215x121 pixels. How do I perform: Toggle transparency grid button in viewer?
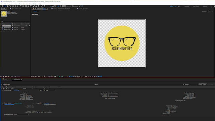72,76
